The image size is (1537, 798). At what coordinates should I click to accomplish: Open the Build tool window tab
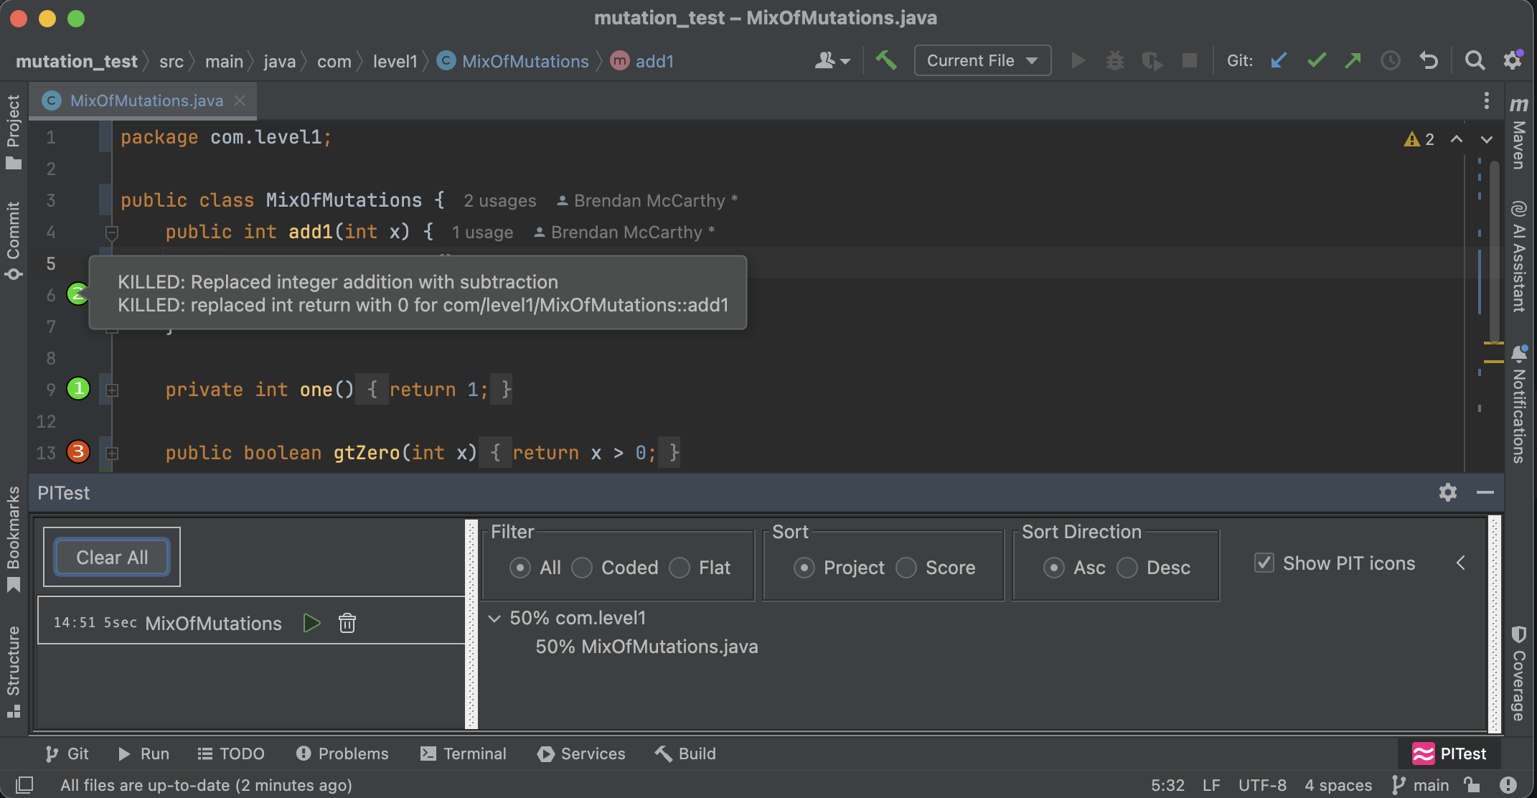point(685,754)
